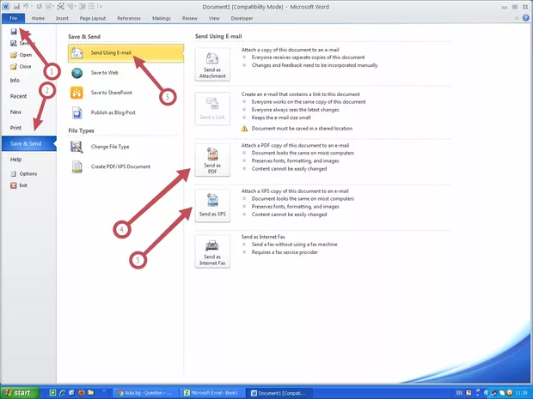Click the red Exit icon

[14, 185]
